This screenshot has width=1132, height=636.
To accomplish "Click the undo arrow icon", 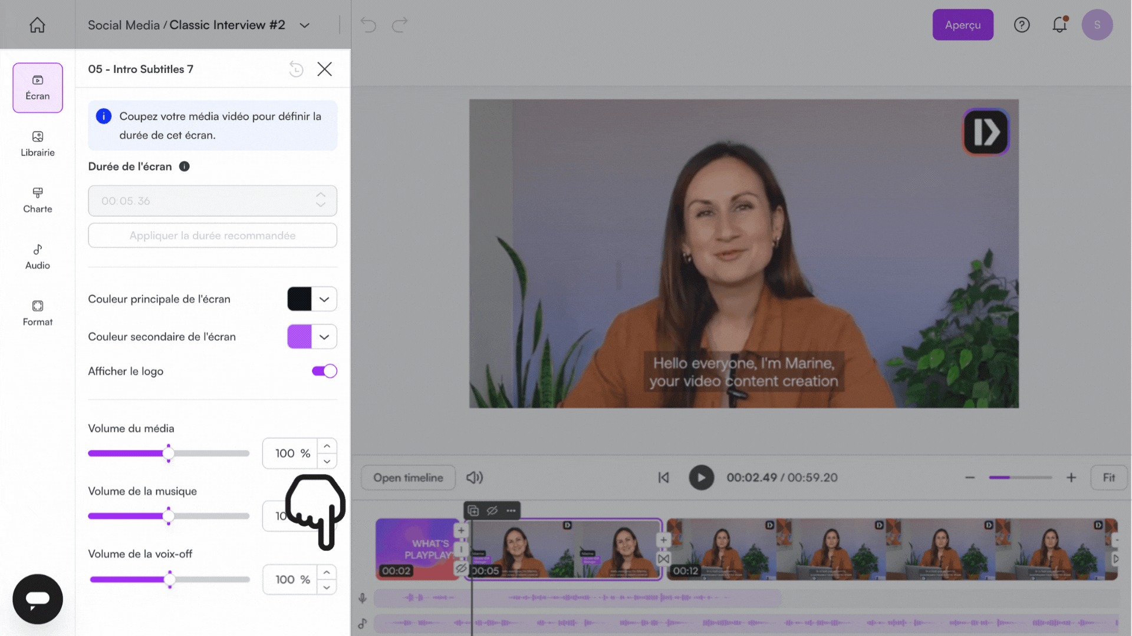I will [x=368, y=25].
